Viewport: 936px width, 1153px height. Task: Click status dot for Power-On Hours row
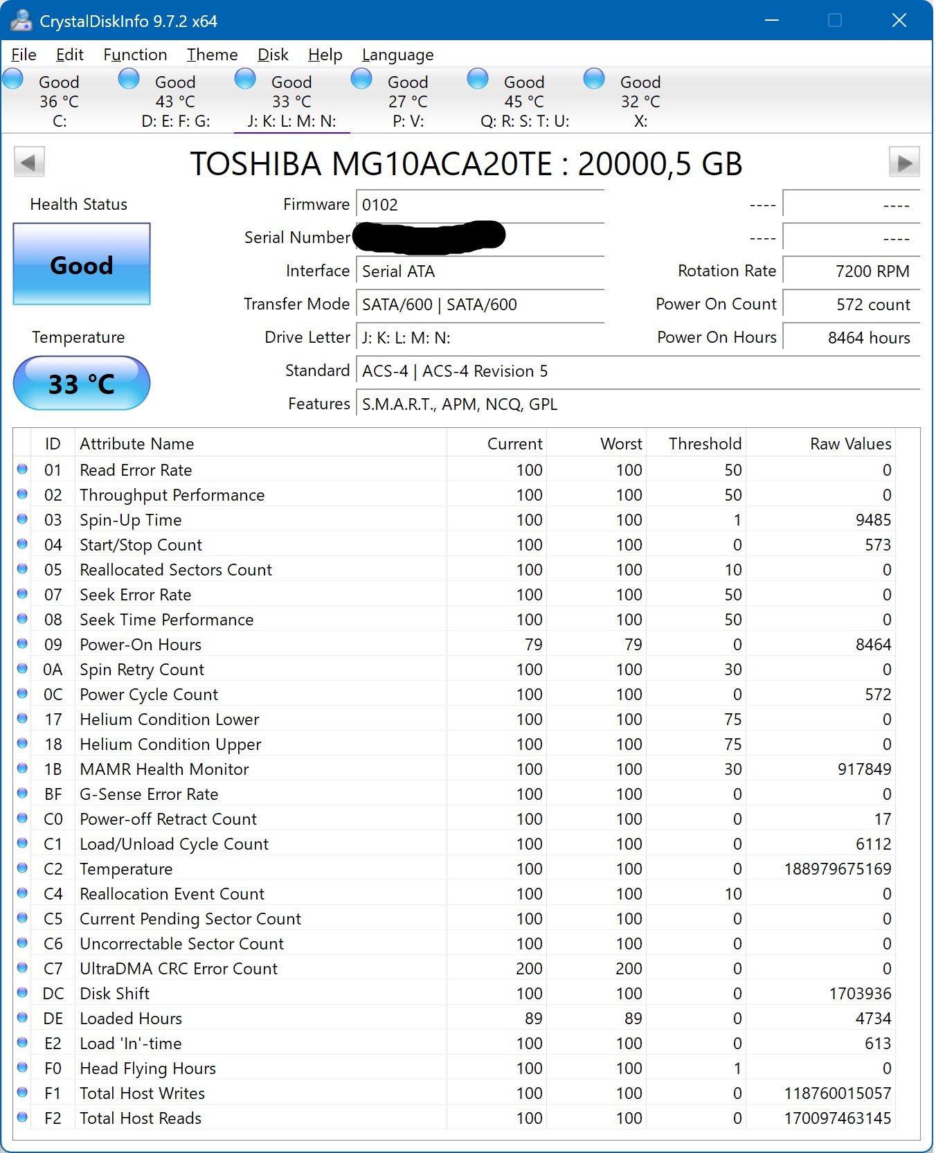(x=22, y=644)
